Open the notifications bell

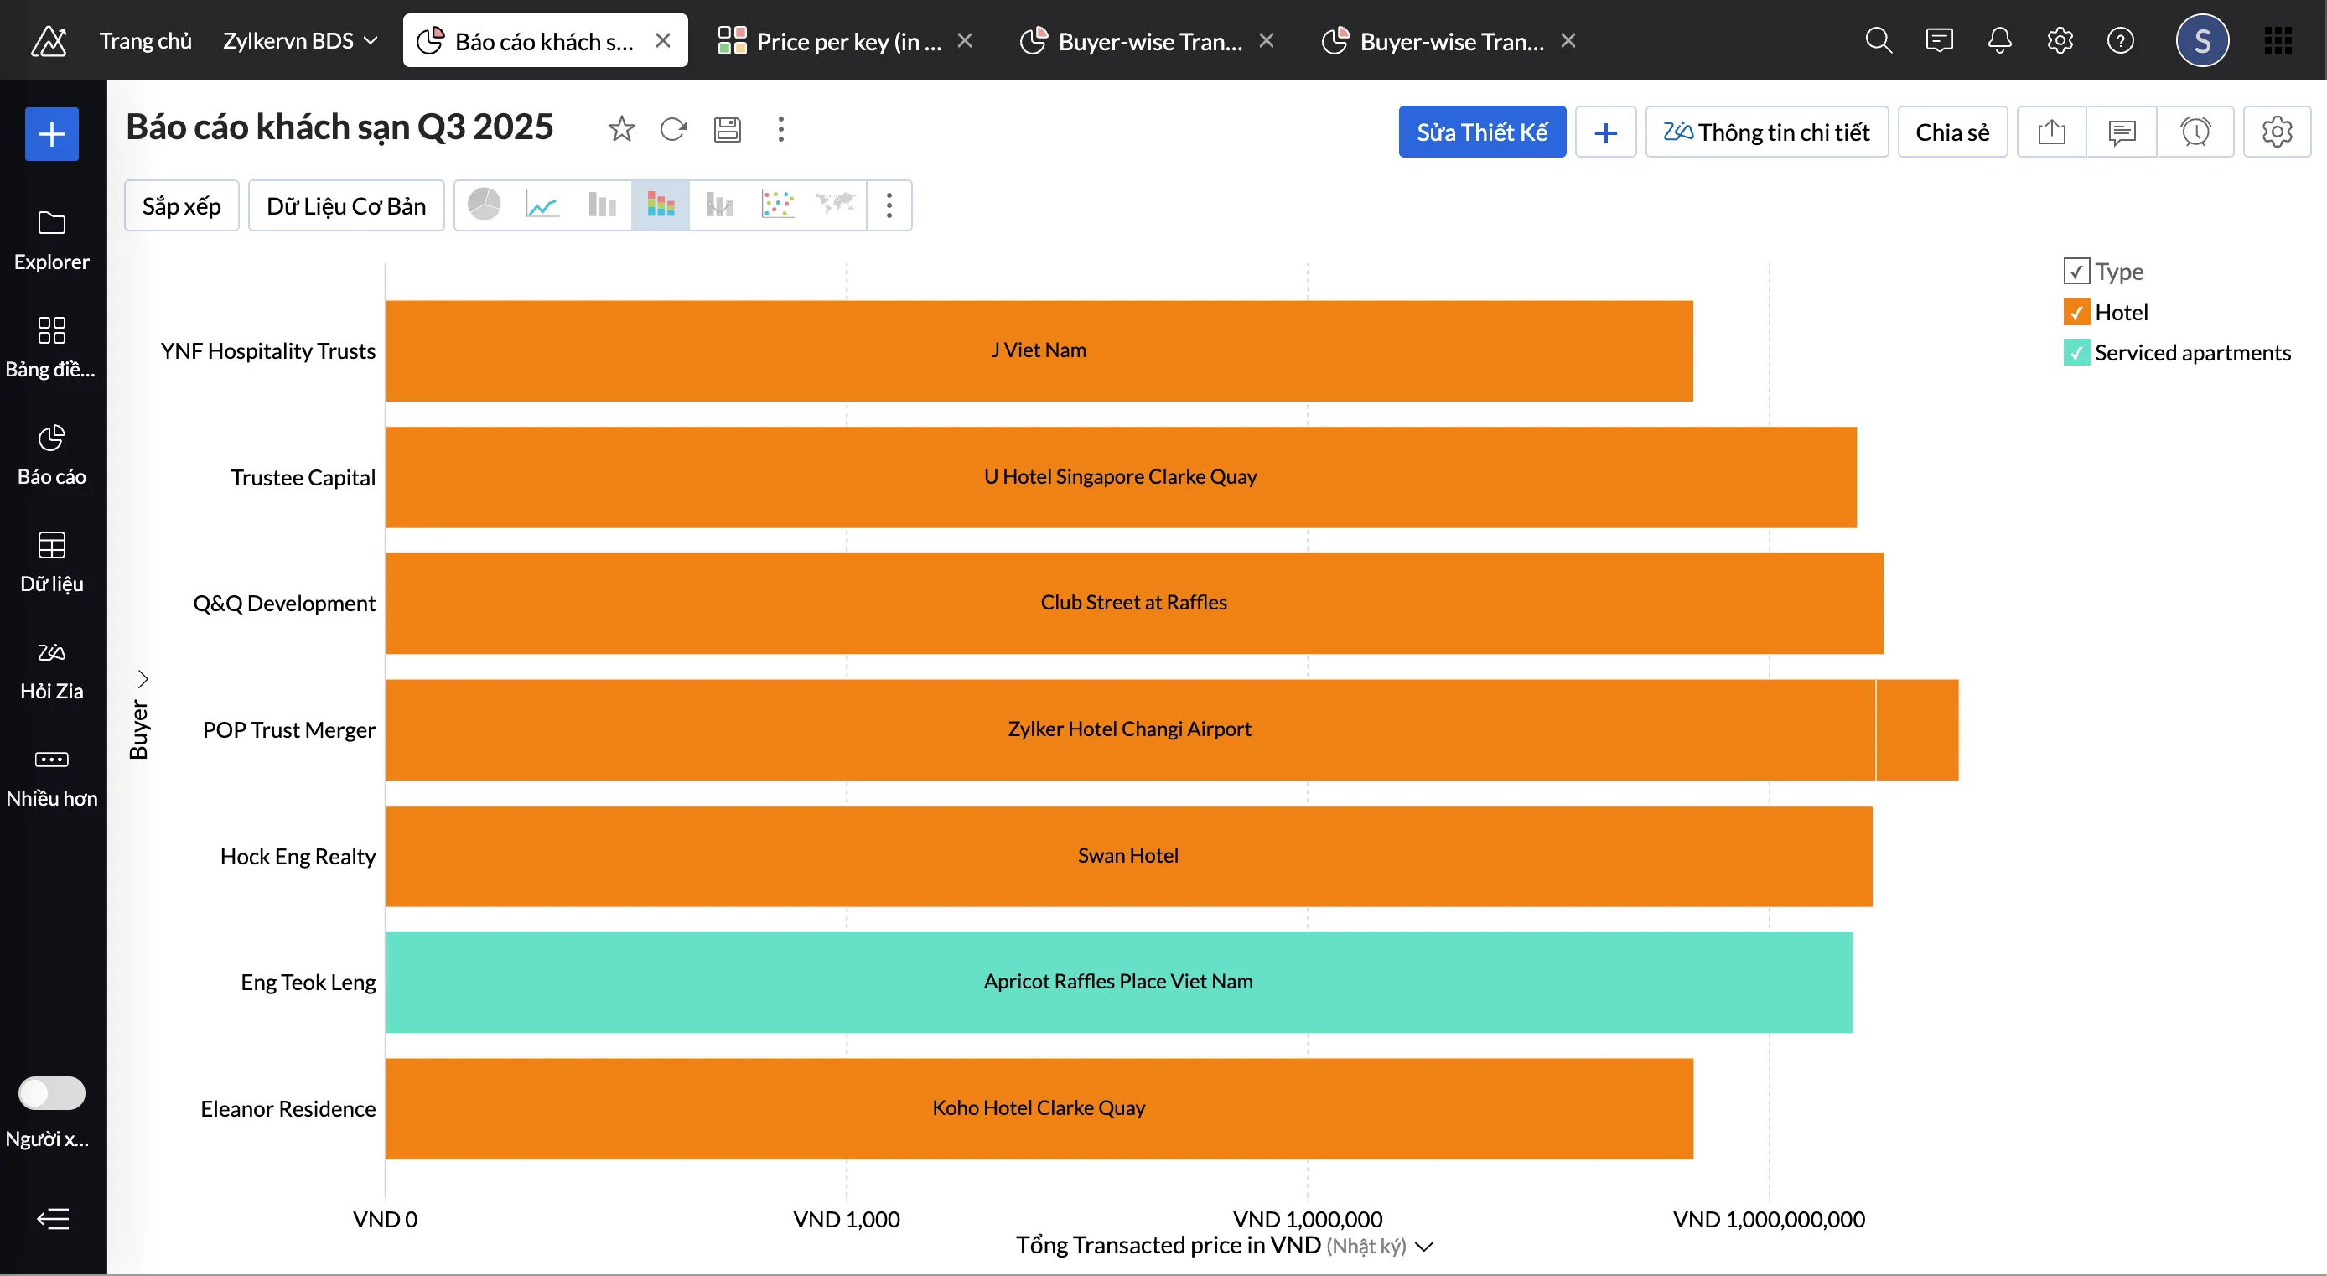pos(1999,39)
